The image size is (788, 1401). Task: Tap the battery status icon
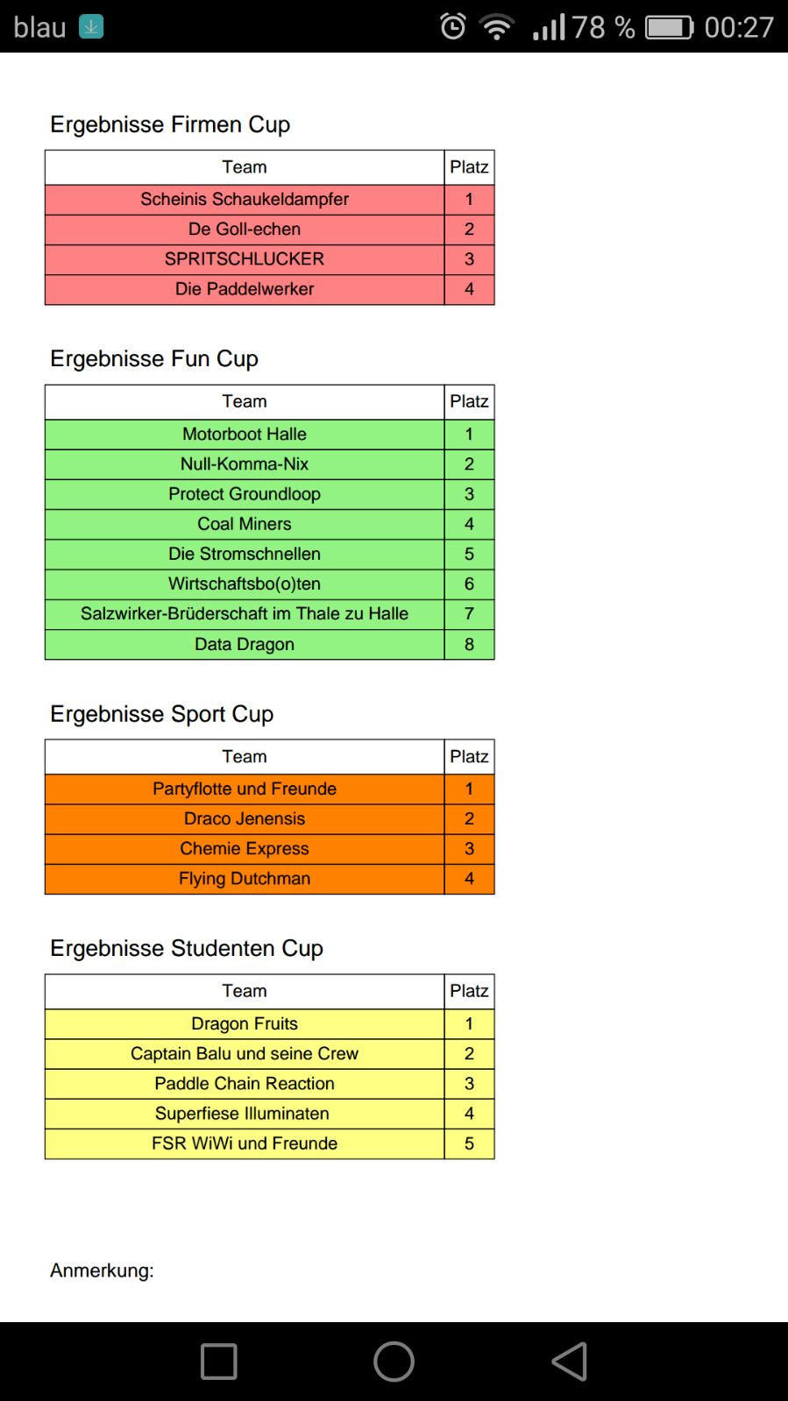click(670, 27)
